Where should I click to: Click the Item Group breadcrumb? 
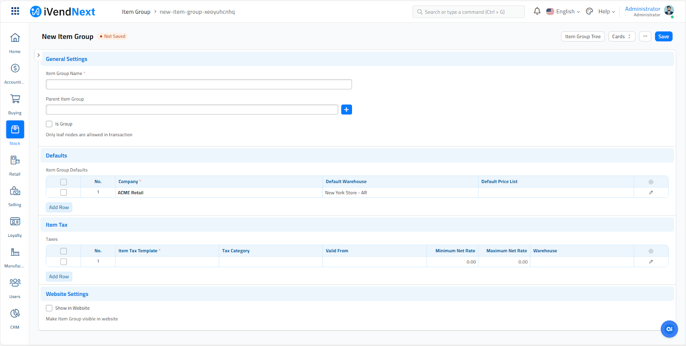[x=136, y=12]
